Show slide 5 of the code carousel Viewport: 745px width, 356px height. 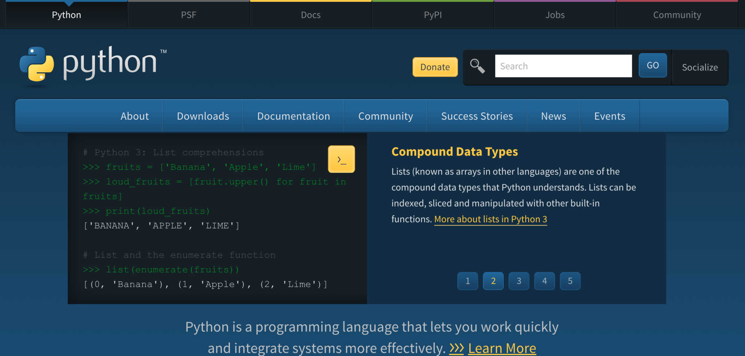pos(570,281)
